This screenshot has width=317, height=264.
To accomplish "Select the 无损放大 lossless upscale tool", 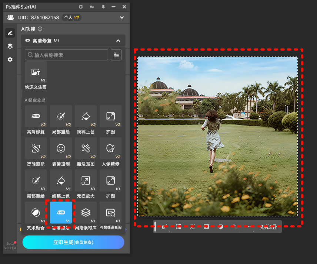I will click(x=86, y=181).
